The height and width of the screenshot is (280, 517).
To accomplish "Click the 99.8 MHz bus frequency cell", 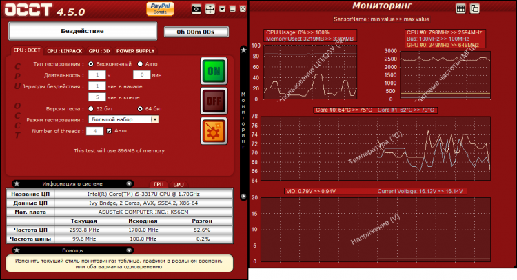I will point(84,239).
